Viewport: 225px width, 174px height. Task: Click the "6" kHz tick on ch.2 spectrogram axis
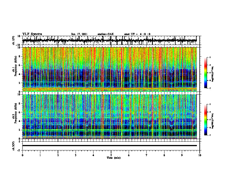tap(20, 112)
